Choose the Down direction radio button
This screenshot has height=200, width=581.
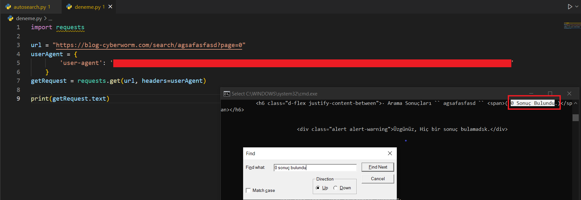pos(335,188)
